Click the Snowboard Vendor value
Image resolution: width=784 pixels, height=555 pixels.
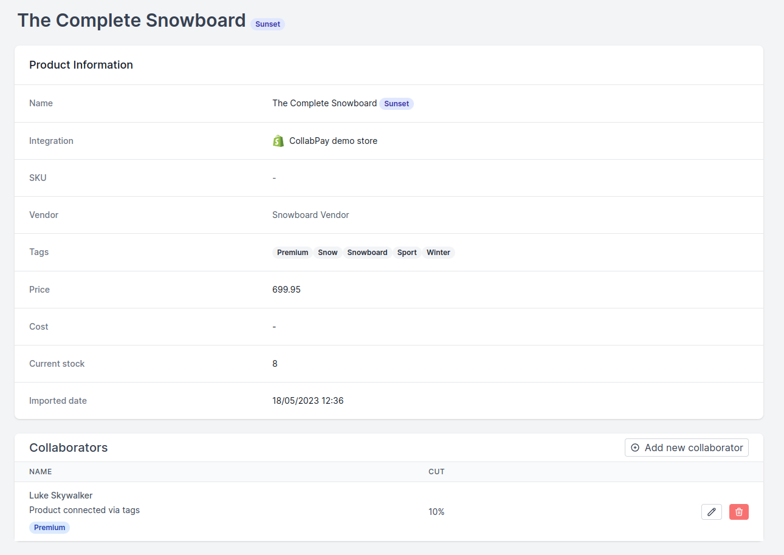(x=311, y=215)
